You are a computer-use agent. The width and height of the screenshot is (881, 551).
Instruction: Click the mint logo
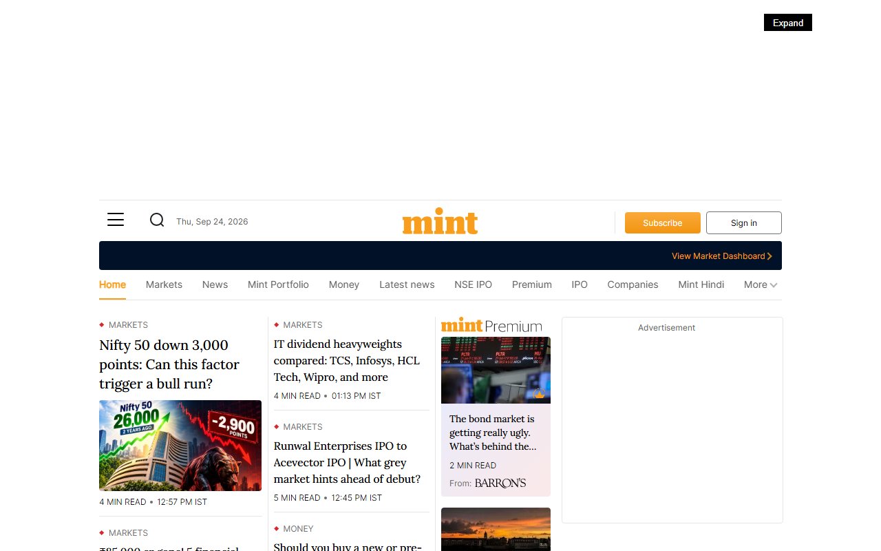[440, 221]
